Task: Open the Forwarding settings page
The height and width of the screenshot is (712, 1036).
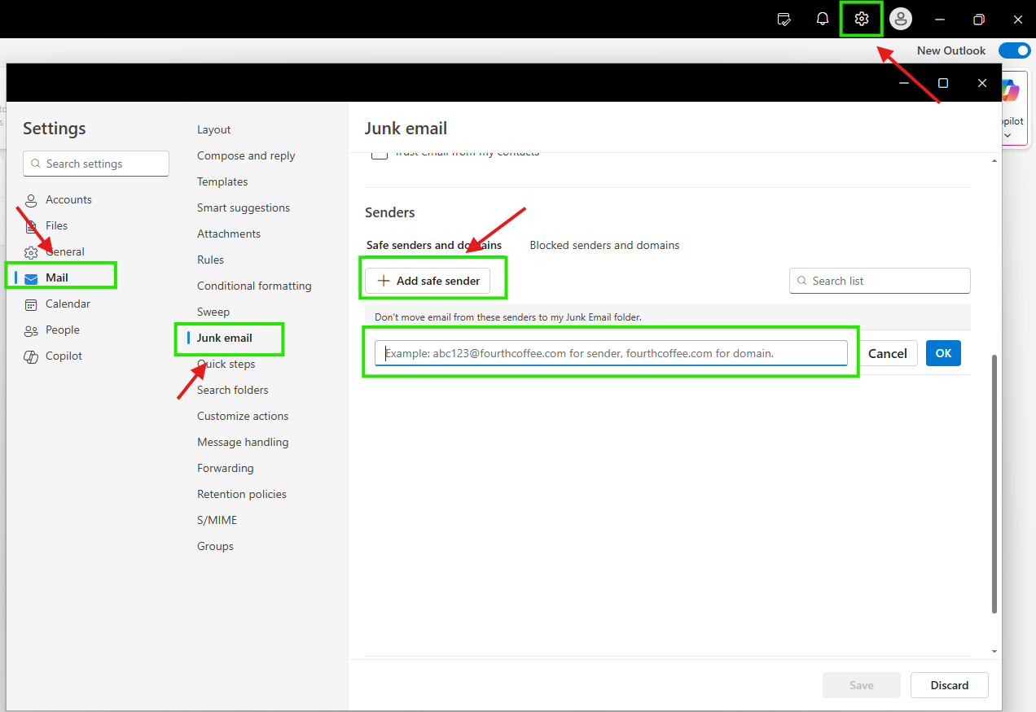Action: [x=225, y=468]
